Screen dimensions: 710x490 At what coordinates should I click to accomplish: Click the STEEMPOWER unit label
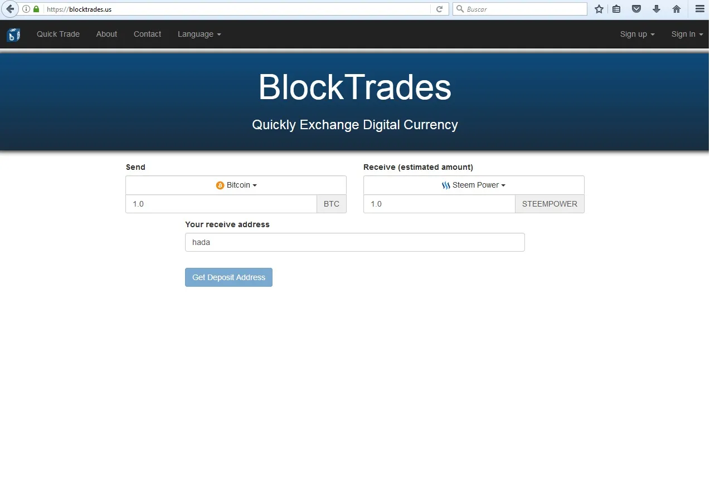549,204
